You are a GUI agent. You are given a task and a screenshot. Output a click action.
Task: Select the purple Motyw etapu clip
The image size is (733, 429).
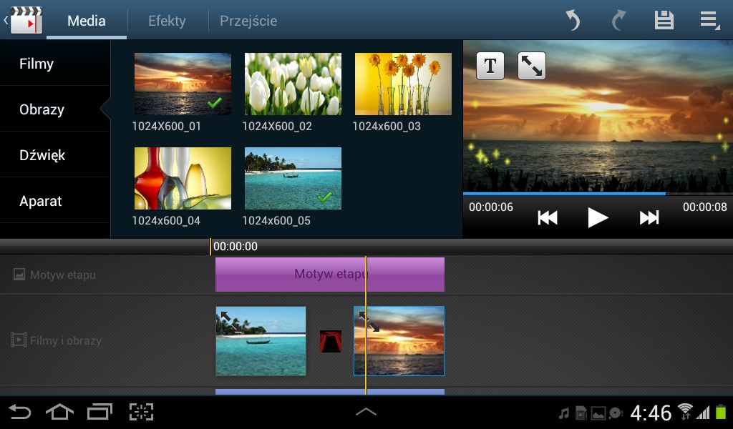(x=330, y=275)
